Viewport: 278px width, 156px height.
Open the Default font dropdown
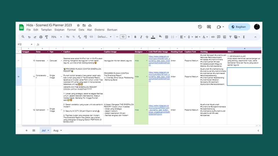pos(105,37)
